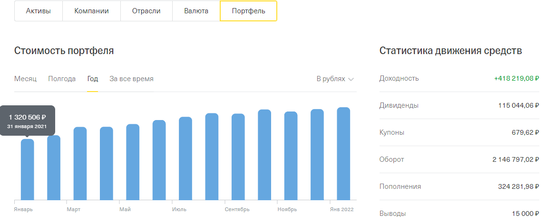Open the В рублях currency dropdown

331,79
